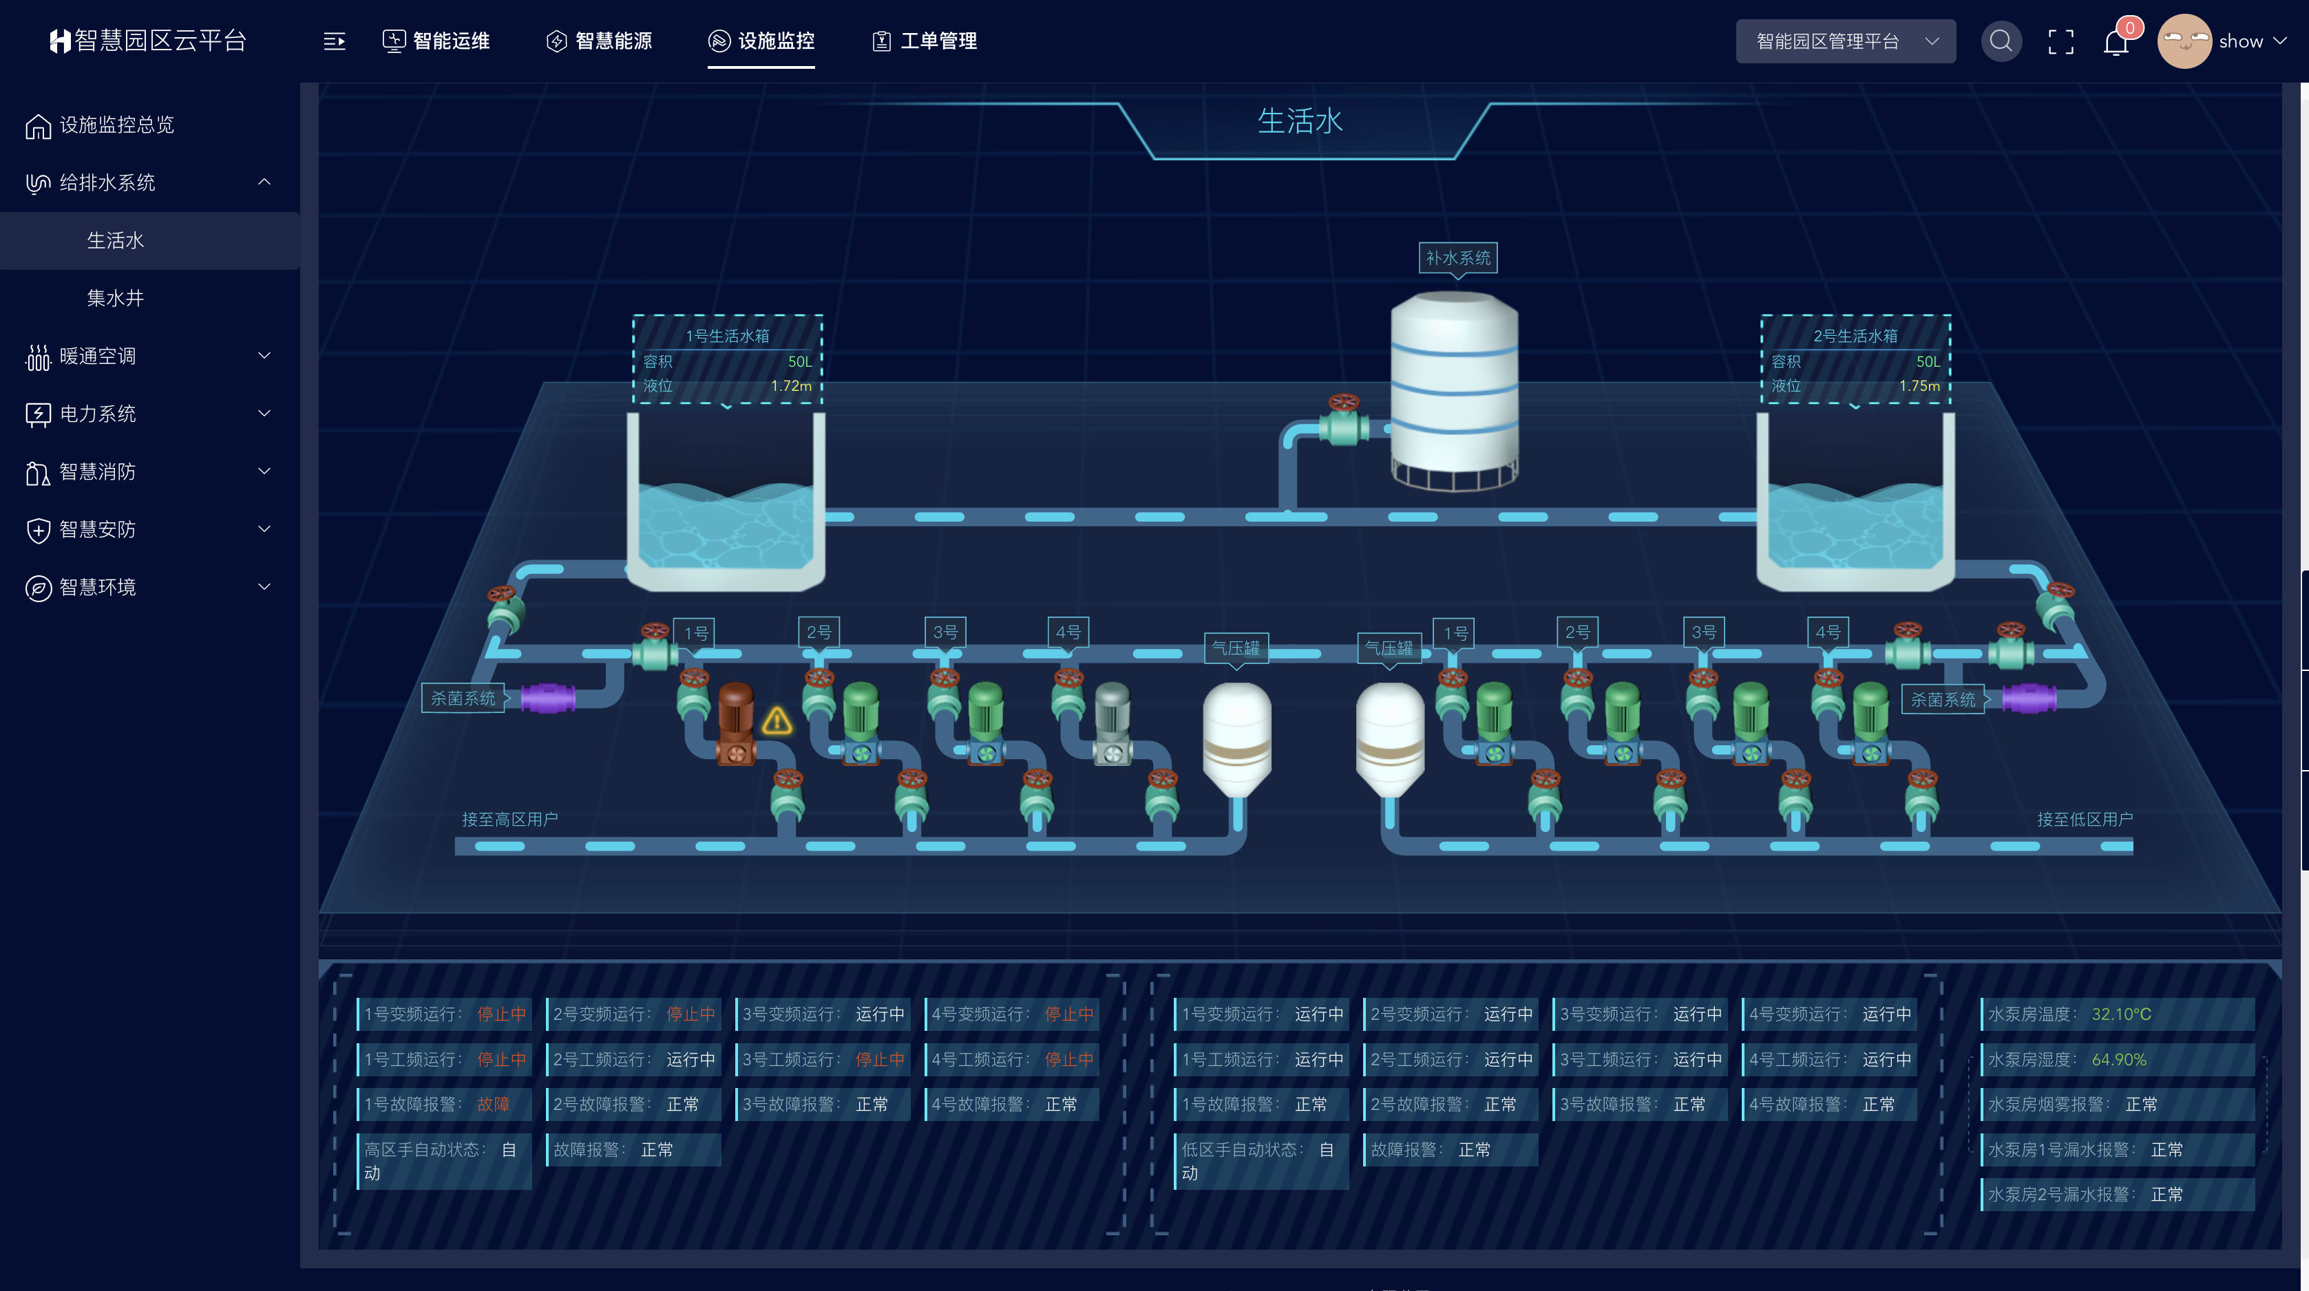The width and height of the screenshot is (2309, 1291).
Task: Collapse sidebar with menu fold icon
Action: pos(335,41)
